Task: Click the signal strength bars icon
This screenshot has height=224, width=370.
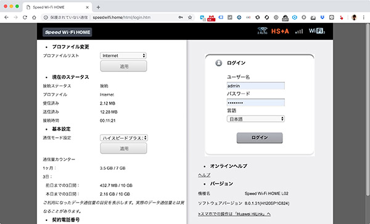Action: [x=299, y=31]
